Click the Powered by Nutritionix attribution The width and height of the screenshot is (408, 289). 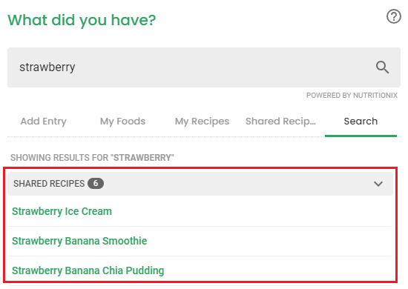pyautogui.click(x=352, y=96)
